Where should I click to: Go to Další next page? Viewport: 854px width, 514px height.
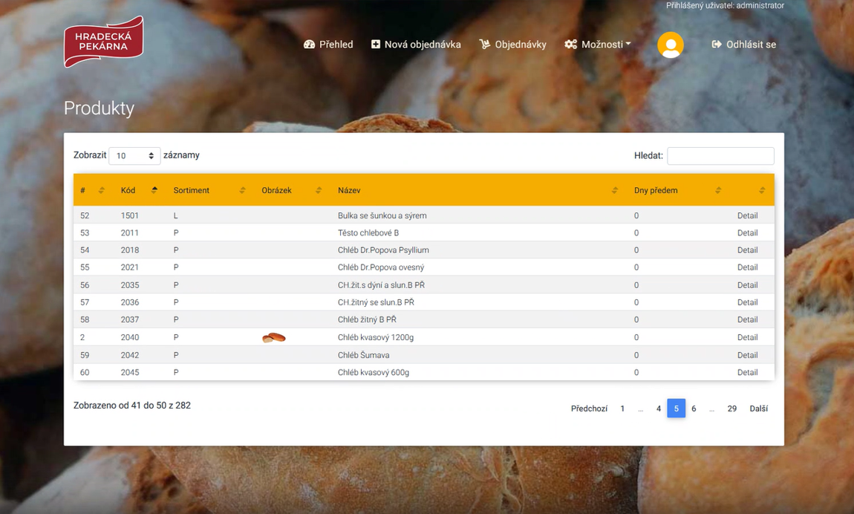[759, 409]
